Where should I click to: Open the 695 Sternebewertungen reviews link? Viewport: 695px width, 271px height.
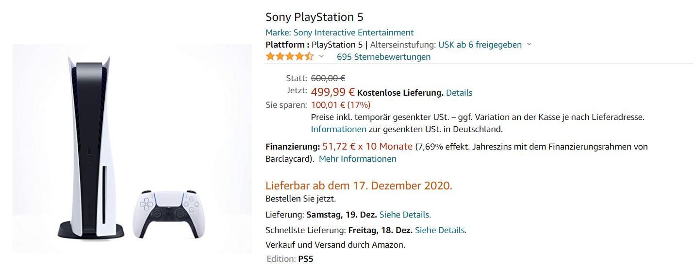[x=383, y=57]
